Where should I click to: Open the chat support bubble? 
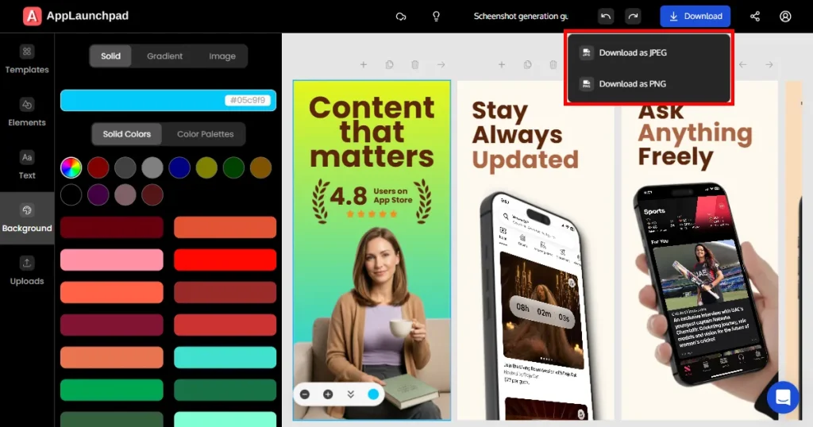[782, 398]
